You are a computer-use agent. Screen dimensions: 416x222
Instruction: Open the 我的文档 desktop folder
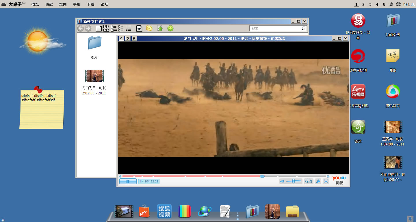[393, 25]
